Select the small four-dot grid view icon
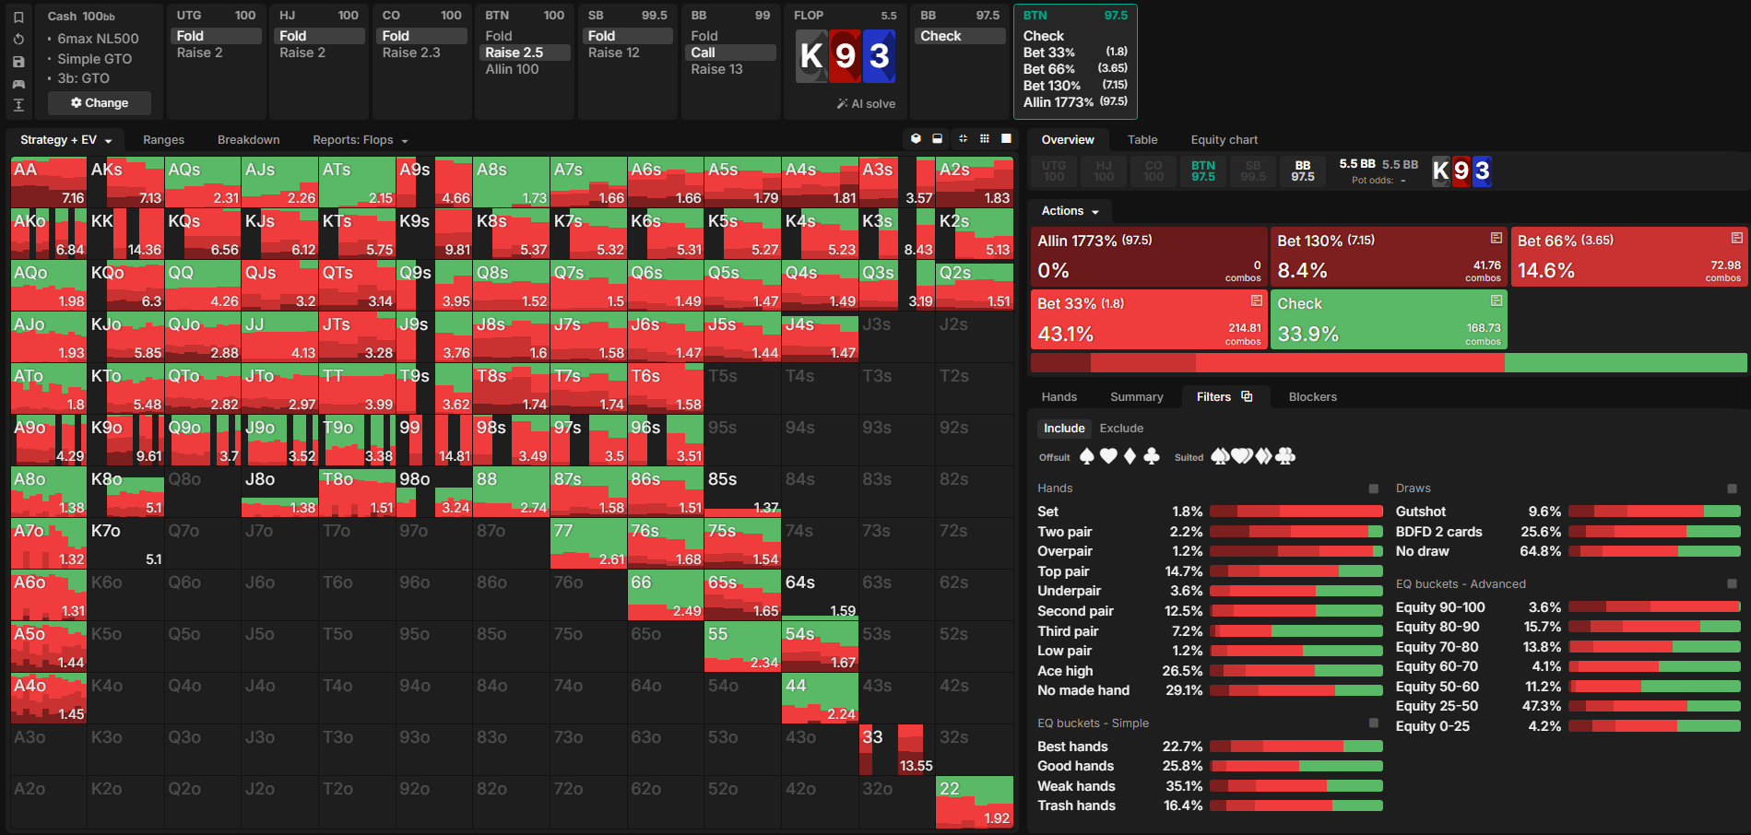 point(963,138)
